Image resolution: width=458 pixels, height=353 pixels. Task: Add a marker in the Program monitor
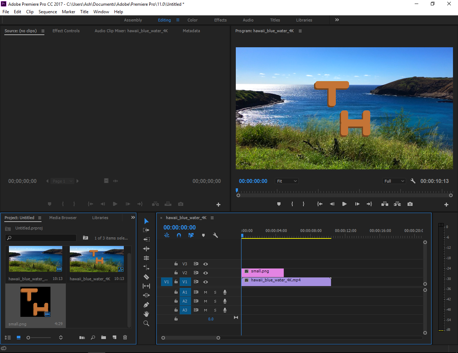tap(279, 204)
